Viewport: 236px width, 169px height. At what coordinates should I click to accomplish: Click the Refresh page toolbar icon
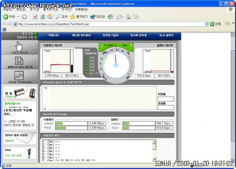coord(42,16)
